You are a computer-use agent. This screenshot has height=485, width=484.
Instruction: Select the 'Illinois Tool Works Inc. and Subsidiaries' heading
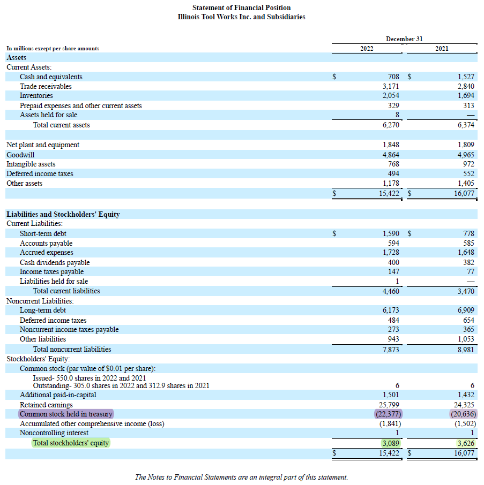point(242,17)
